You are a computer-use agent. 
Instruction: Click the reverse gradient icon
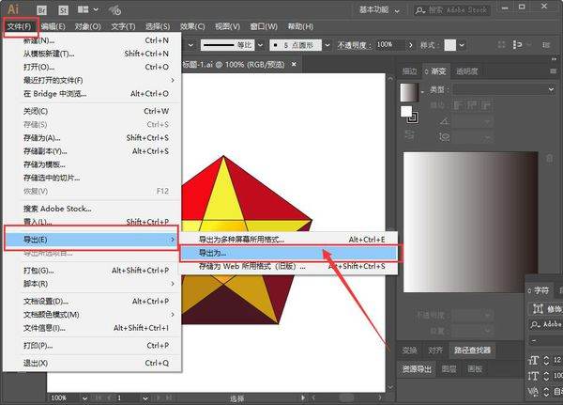(410, 133)
